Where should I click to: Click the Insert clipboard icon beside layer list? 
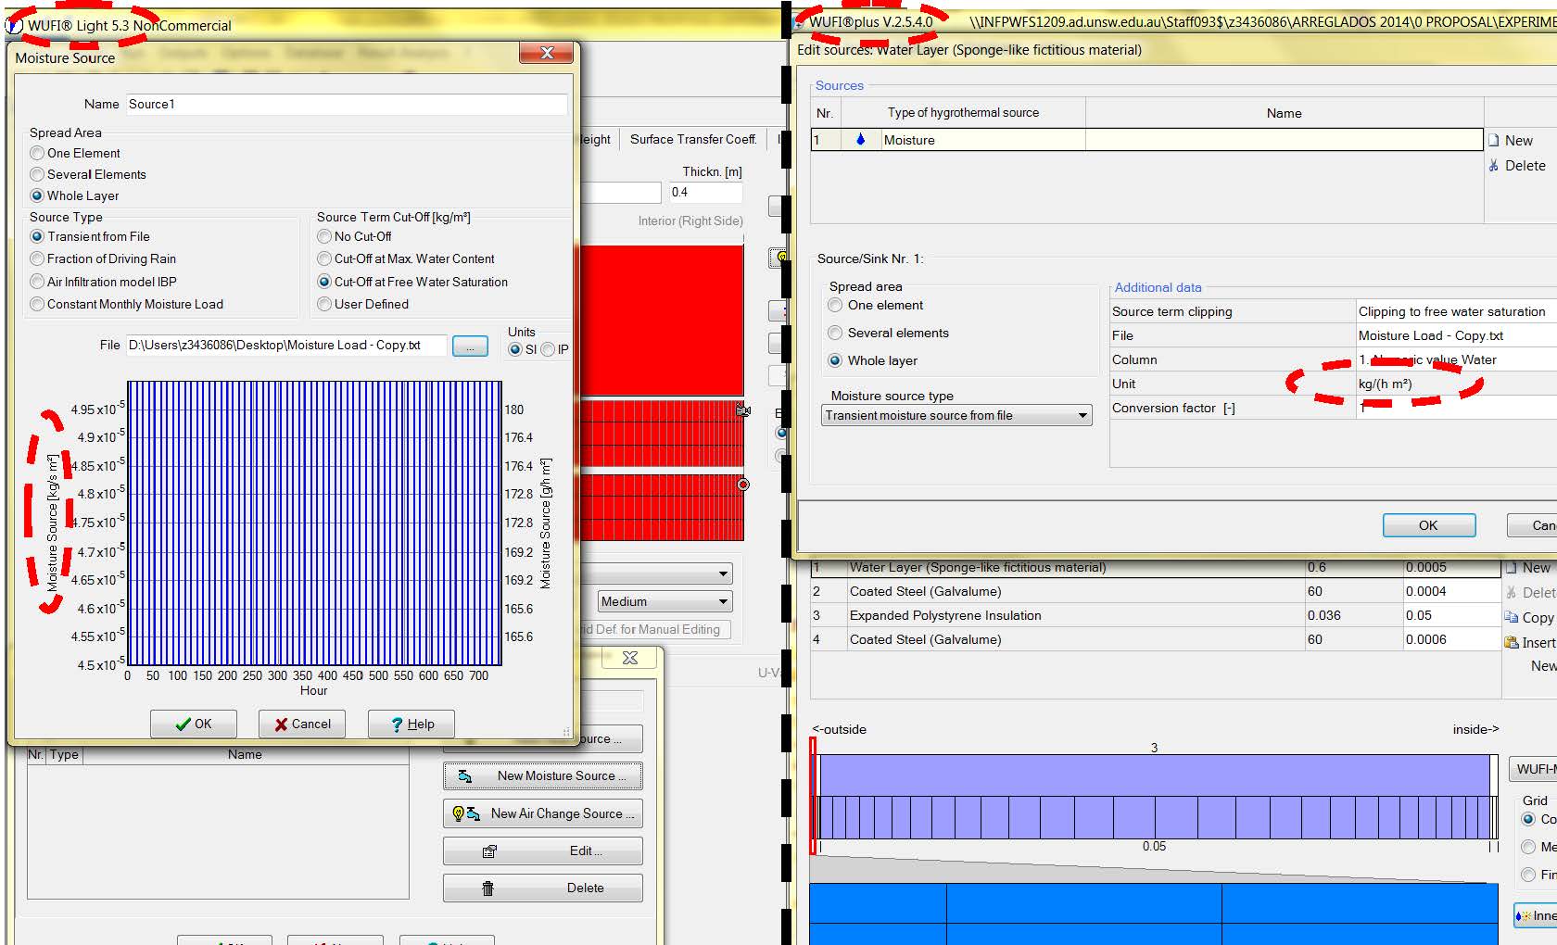click(x=1512, y=642)
